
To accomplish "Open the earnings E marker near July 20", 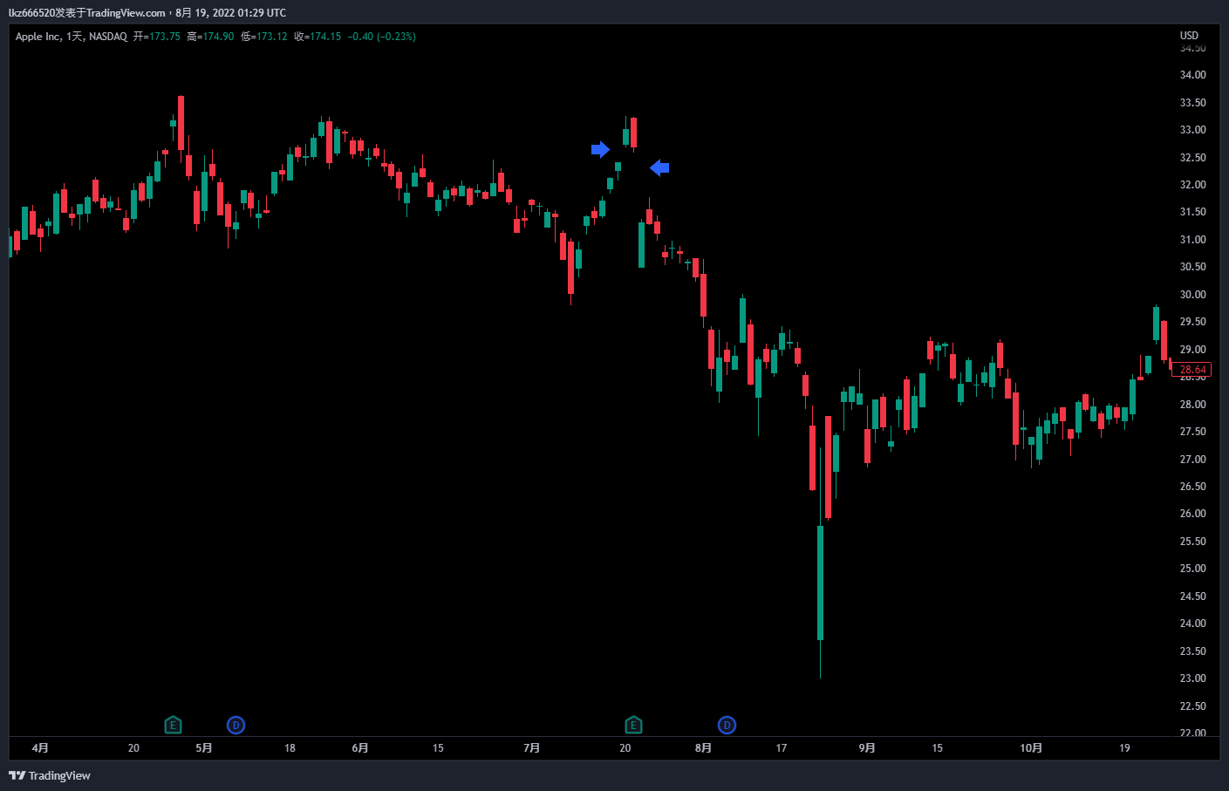I will (x=633, y=725).
